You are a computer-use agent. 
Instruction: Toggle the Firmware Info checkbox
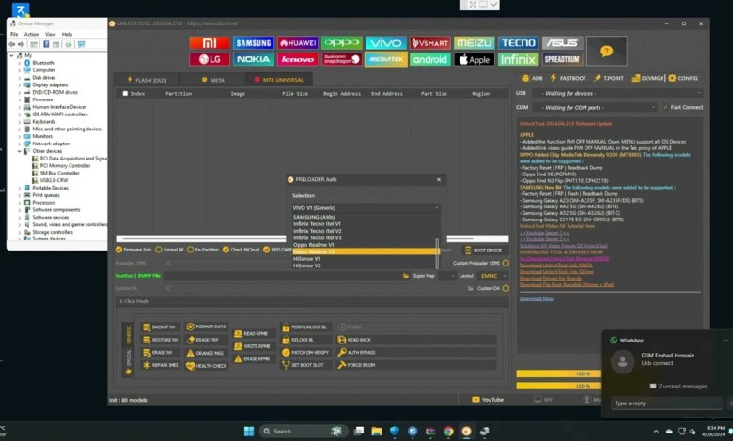pyautogui.click(x=119, y=250)
